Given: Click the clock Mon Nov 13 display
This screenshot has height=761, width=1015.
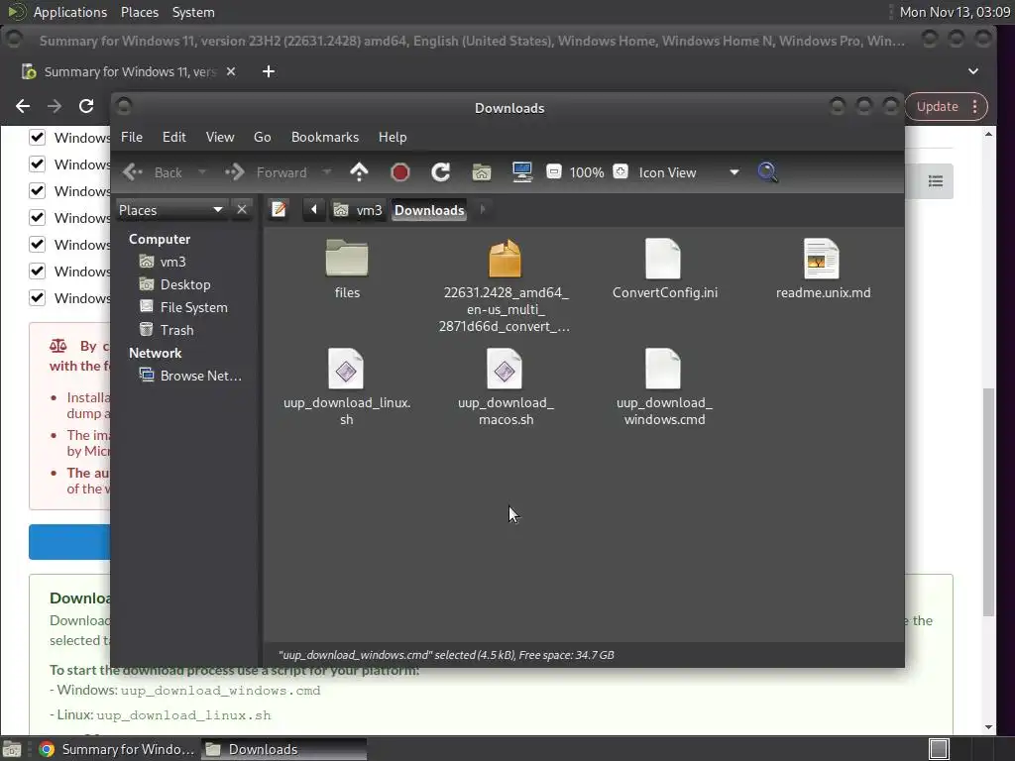Looking at the screenshot, I should coord(955,12).
